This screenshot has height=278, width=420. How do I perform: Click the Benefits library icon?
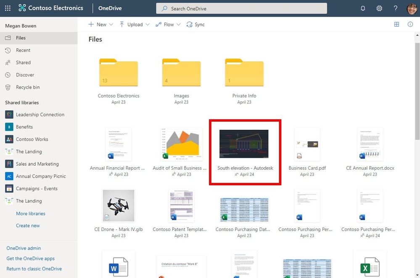point(9,127)
